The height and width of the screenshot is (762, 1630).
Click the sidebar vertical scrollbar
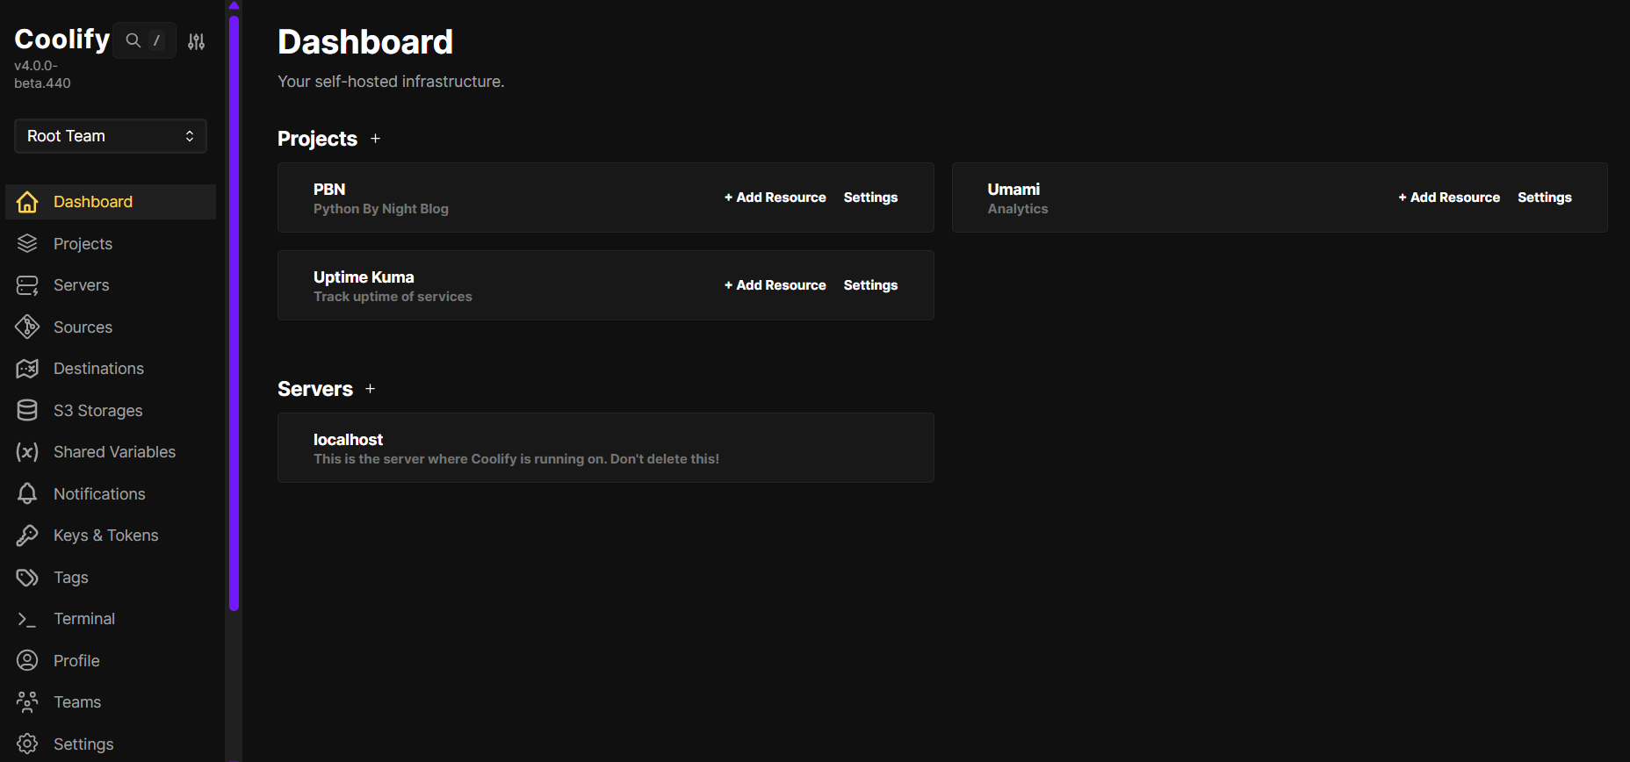(x=234, y=313)
